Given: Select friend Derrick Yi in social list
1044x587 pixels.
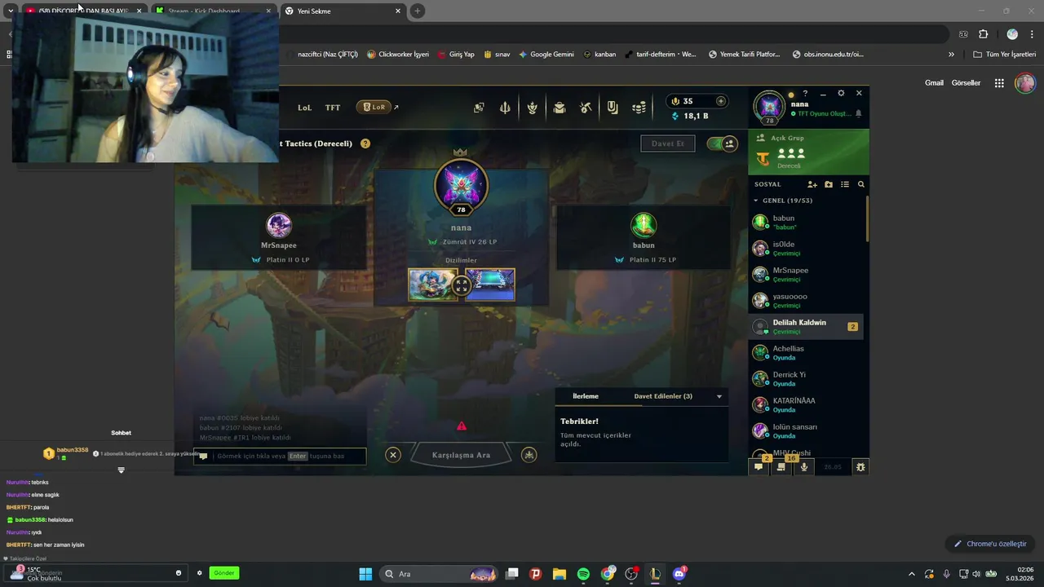Looking at the screenshot, I should (x=806, y=378).
